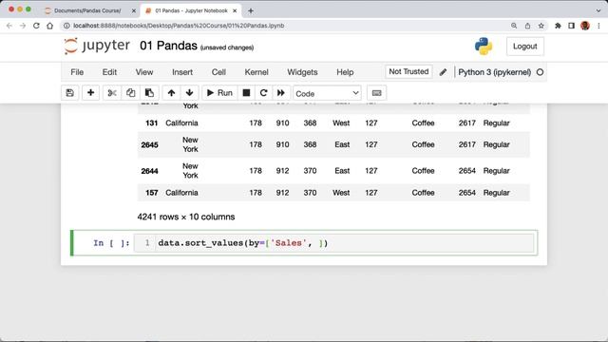Click the Not Trusted button
Image resolution: width=608 pixels, height=342 pixels.
coord(408,72)
